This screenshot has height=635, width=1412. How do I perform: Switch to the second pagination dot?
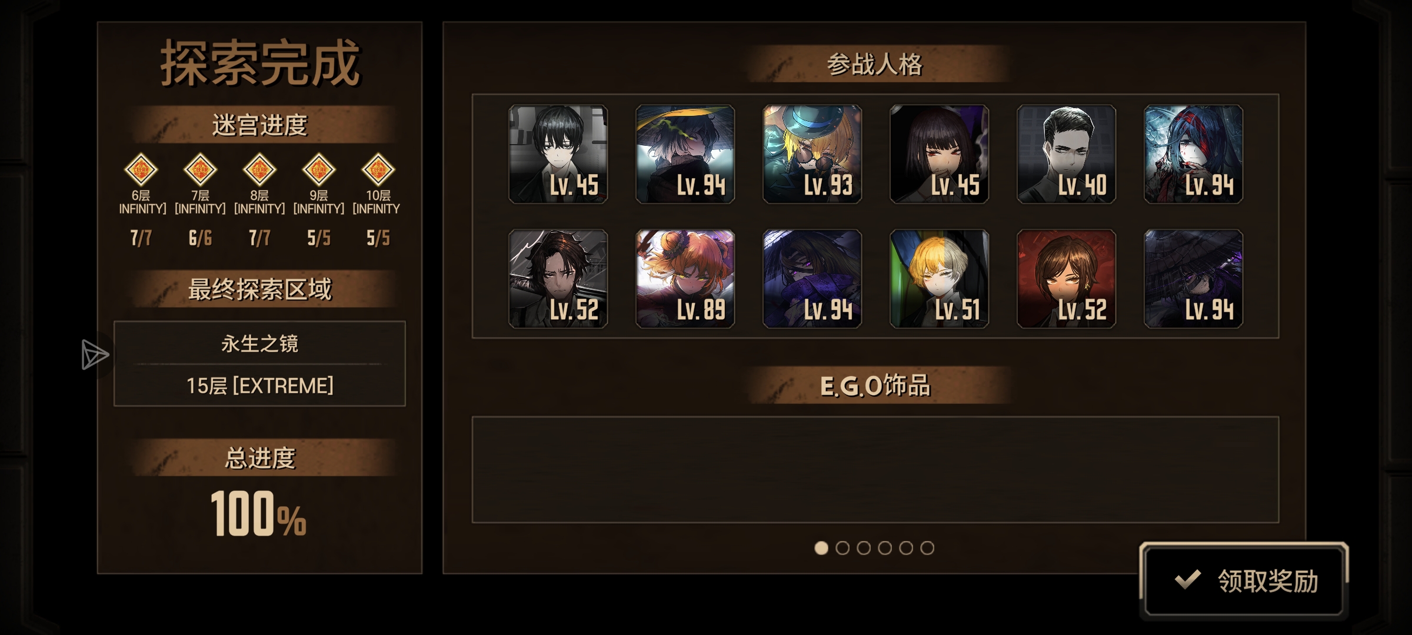pos(842,548)
